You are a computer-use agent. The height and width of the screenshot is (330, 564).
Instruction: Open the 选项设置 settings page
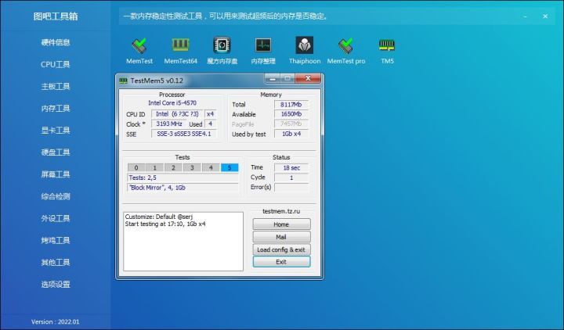point(56,284)
